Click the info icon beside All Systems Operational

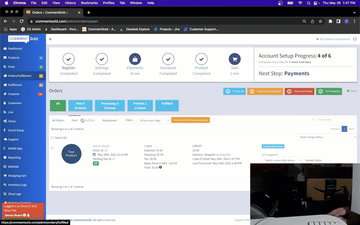[x=355, y=39]
